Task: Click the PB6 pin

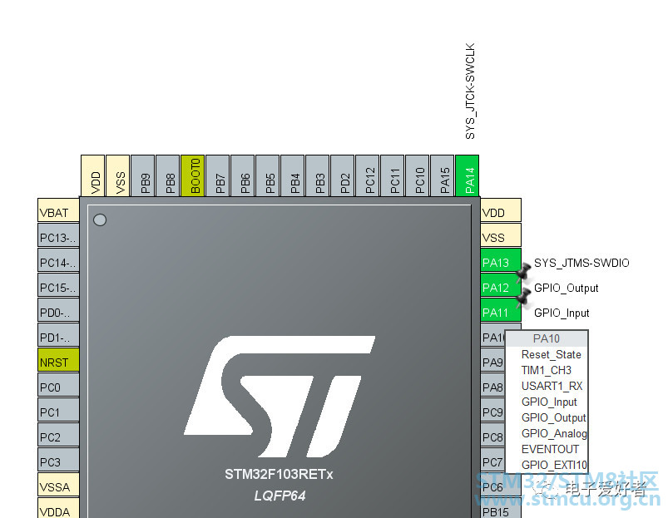Action: (x=242, y=175)
